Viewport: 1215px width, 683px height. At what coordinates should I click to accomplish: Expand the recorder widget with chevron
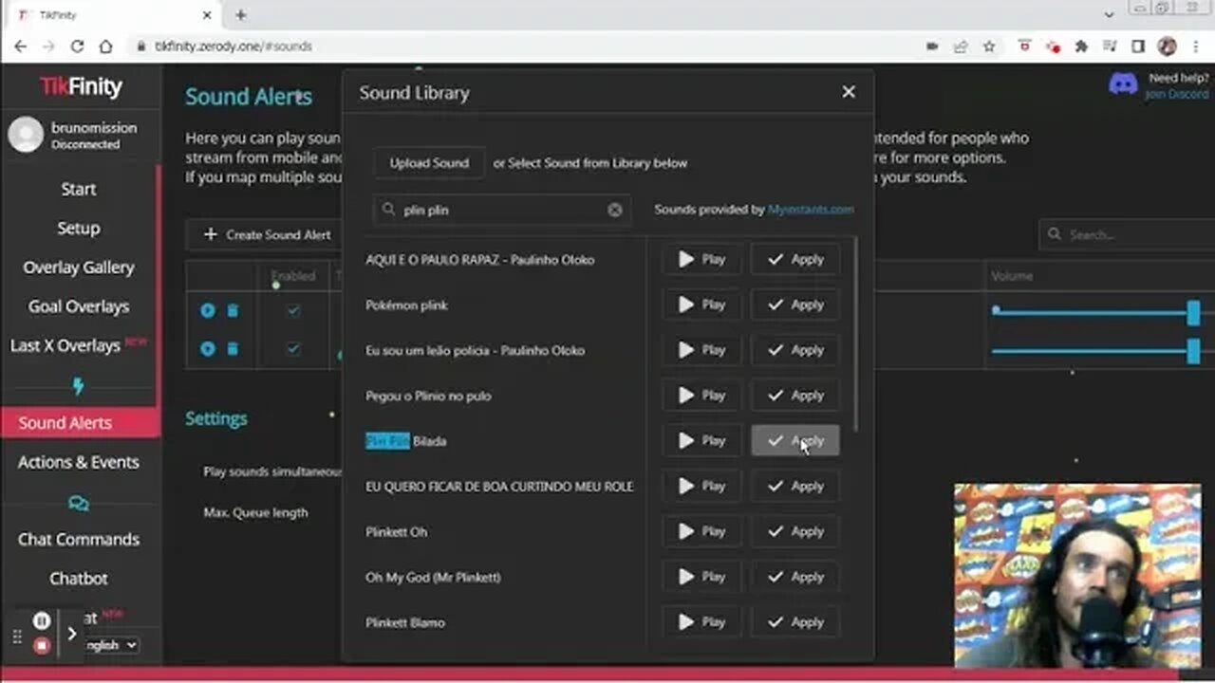pyautogui.click(x=71, y=634)
